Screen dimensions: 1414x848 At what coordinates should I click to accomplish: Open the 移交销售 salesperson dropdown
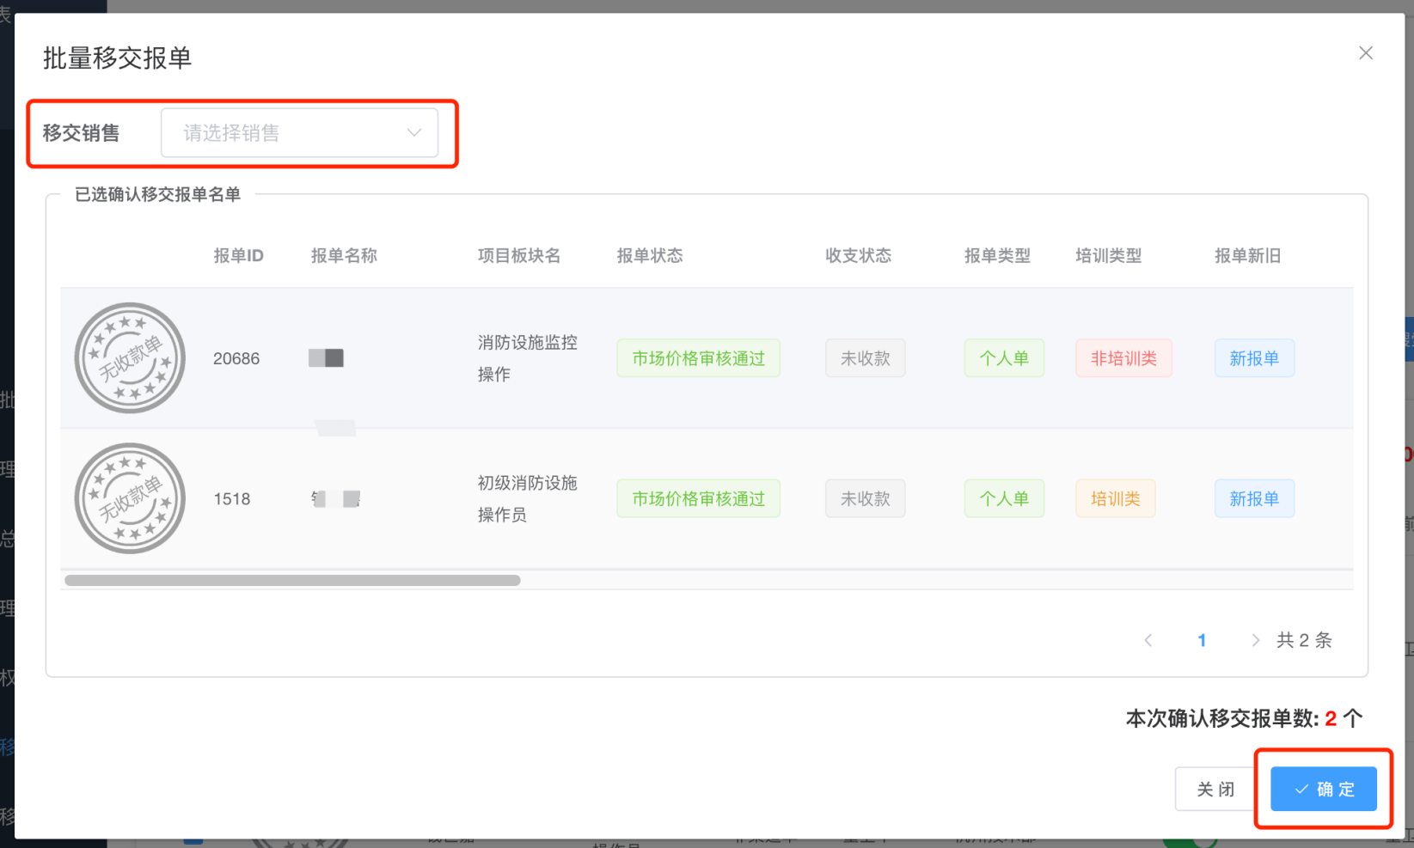pyautogui.click(x=298, y=133)
